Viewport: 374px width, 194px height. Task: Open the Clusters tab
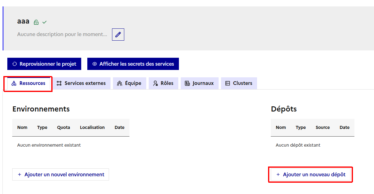click(239, 83)
